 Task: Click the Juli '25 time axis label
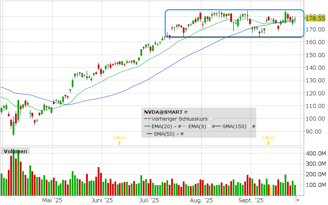[x=149, y=200]
